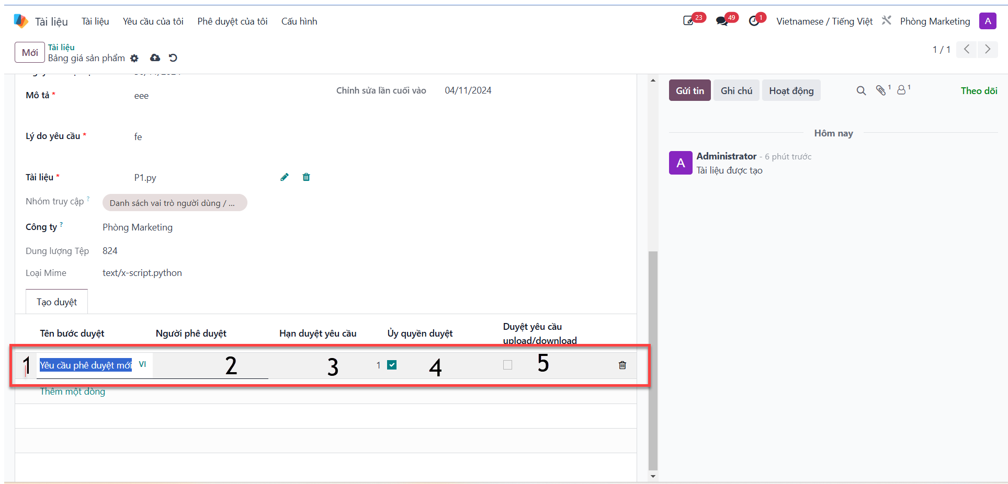Click the Tài liệu breadcrumb link
This screenshot has width=1008, height=484.
[61, 47]
